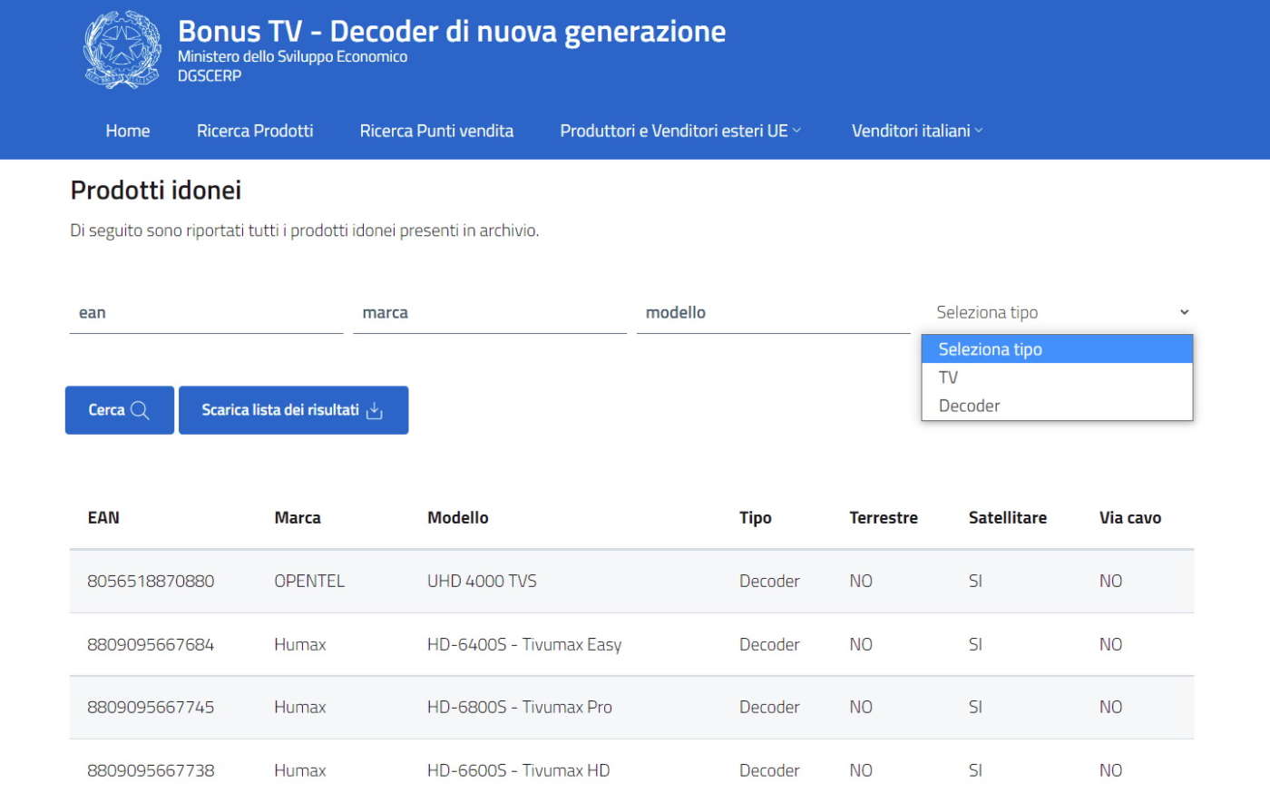The height and width of the screenshot is (793, 1270).
Task: Click the download icon beside Scarica lista
Action: pos(375,411)
